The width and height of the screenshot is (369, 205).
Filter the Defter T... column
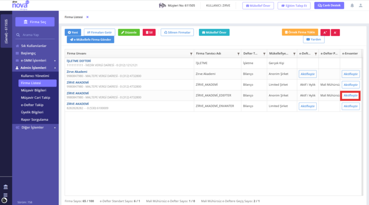point(264,54)
